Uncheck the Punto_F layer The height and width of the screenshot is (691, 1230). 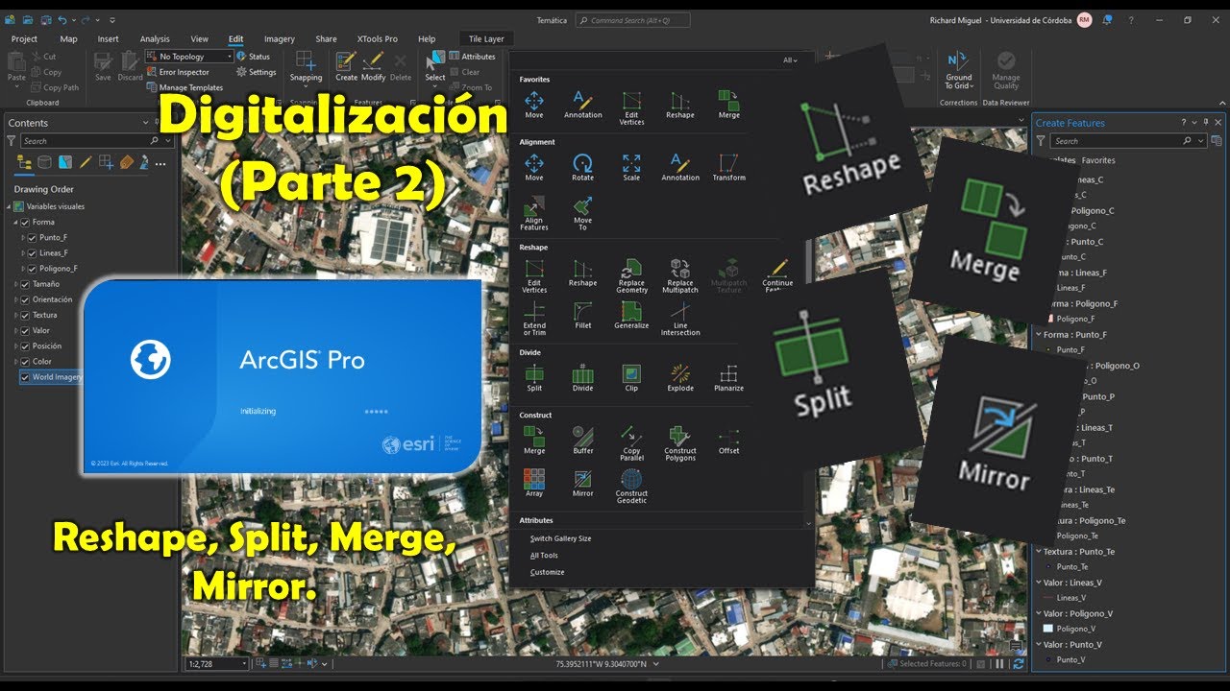[33, 237]
